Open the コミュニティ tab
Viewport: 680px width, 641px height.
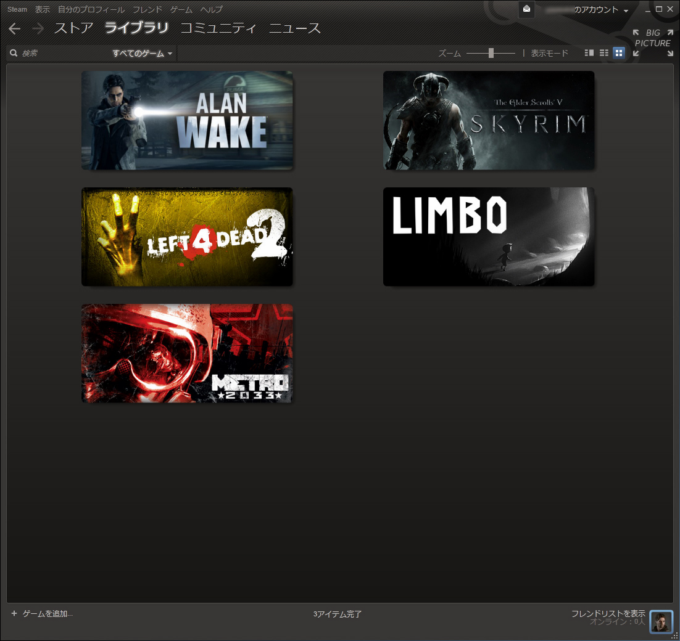(218, 28)
